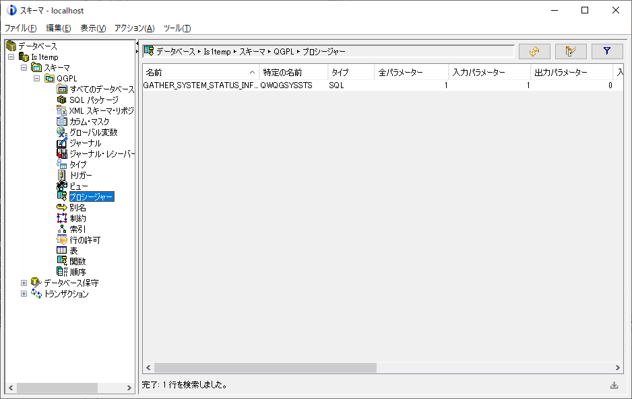Image resolution: width=632 pixels, height=399 pixels.
Task: Sort by the 出力パラメーター column header
Action: coord(572,73)
